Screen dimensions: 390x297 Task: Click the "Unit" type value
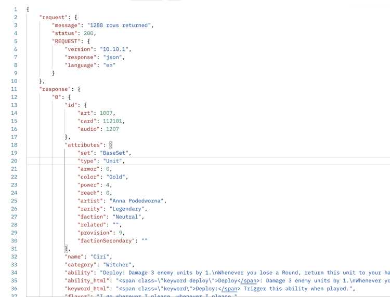tap(113, 161)
